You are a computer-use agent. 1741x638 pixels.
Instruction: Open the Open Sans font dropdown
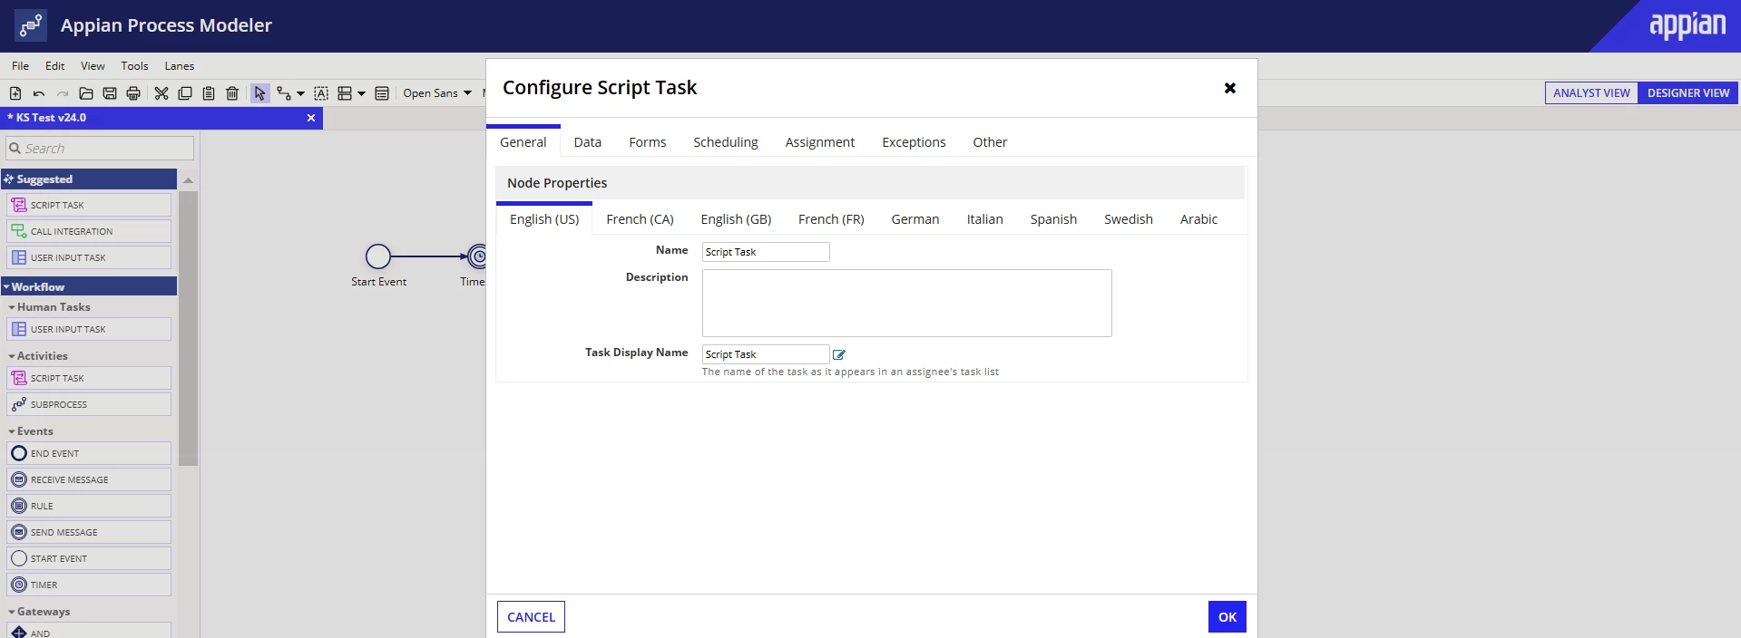pyautogui.click(x=437, y=93)
